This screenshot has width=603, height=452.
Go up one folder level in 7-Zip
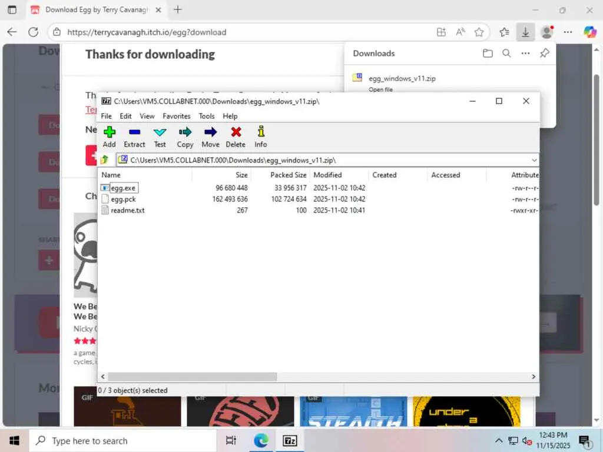[105, 160]
